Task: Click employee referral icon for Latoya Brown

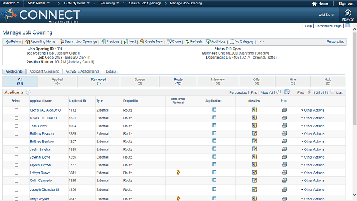Action: click(178, 173)
